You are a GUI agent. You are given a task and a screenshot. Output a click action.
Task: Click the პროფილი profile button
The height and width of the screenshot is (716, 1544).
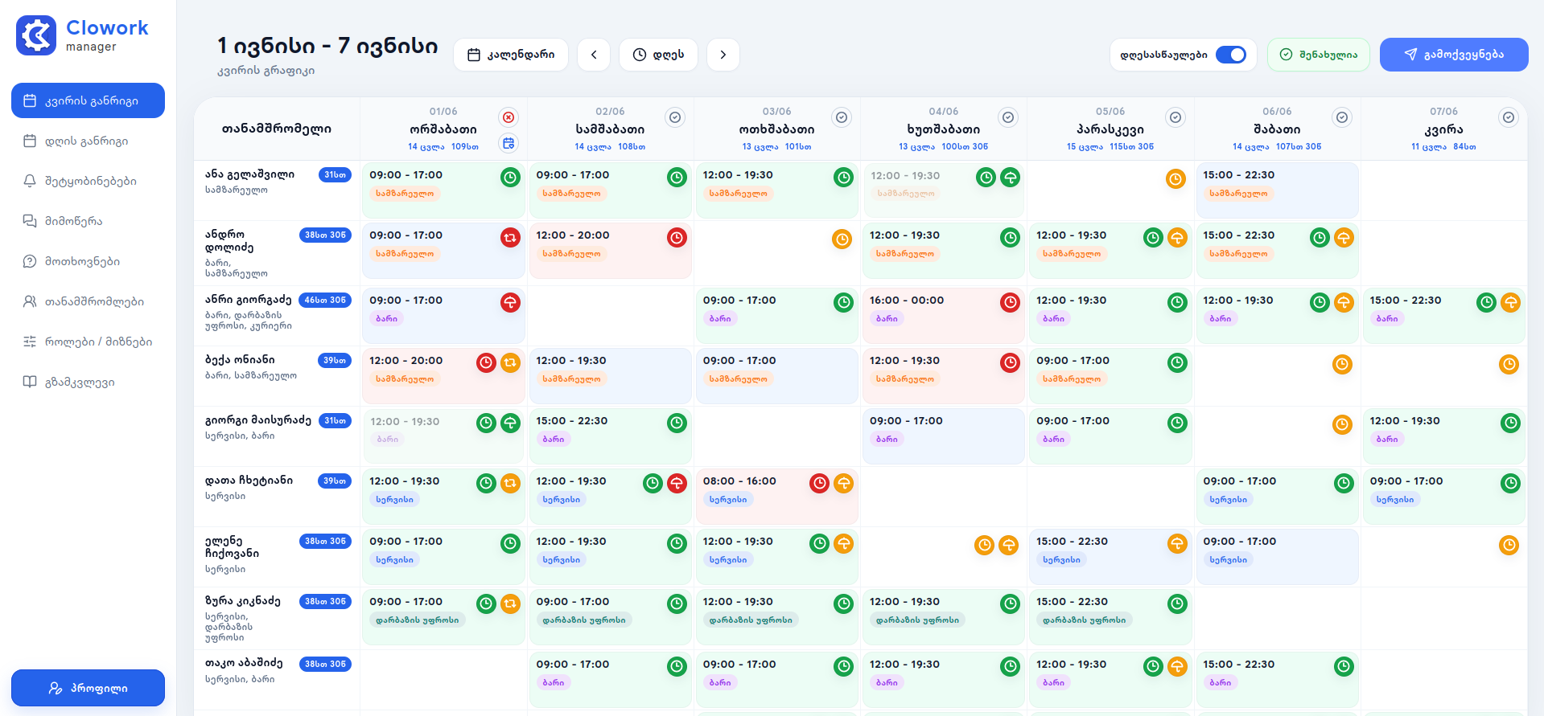pyautogui.click(x=88, y=688)
